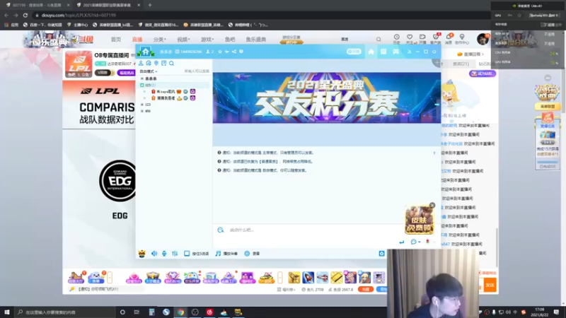Open Douyu history clock icon
Screen dimensions: 566x318
[x=396, y=37]
